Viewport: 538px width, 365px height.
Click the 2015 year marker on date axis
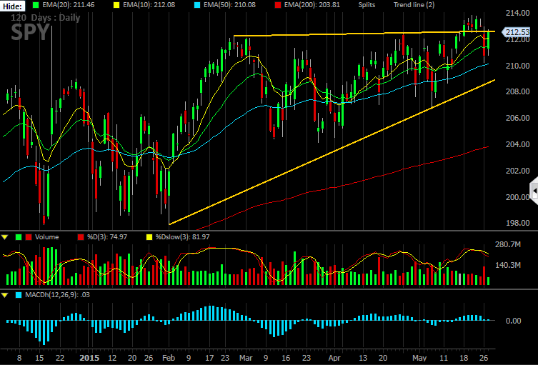[89, 358]
